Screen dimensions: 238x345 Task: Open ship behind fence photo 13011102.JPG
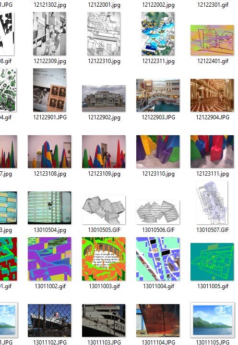pos(49,320)
